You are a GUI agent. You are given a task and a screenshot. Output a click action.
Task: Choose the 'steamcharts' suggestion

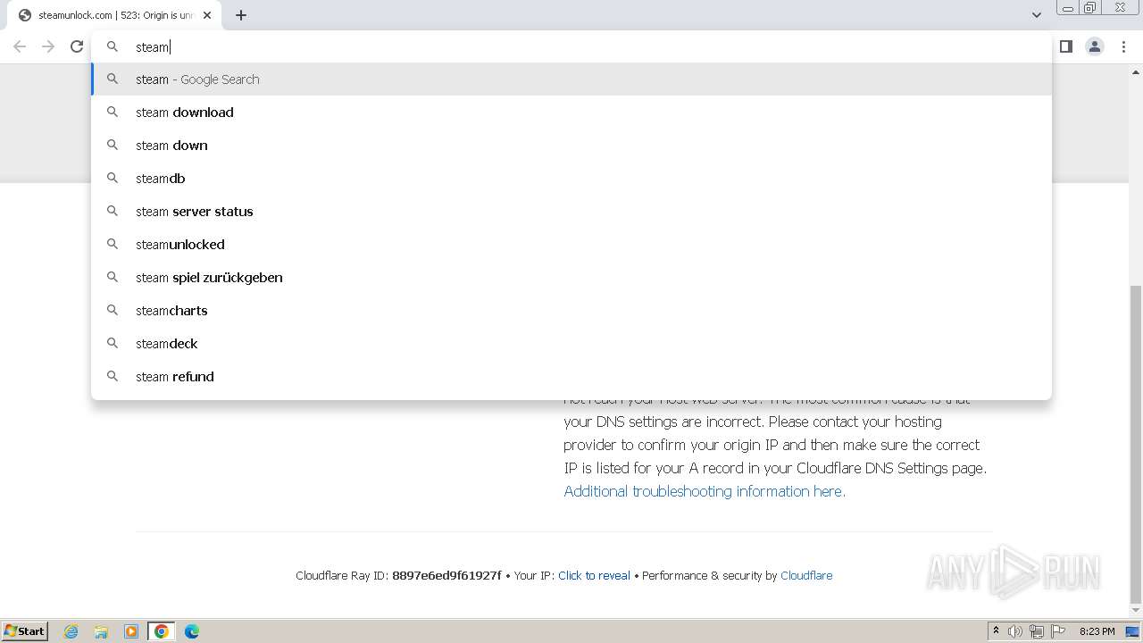pos(571,311)
